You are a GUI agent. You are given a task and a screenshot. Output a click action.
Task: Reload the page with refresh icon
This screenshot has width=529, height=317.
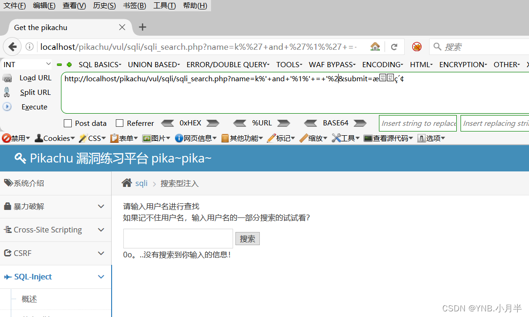(x=394, y=46)
